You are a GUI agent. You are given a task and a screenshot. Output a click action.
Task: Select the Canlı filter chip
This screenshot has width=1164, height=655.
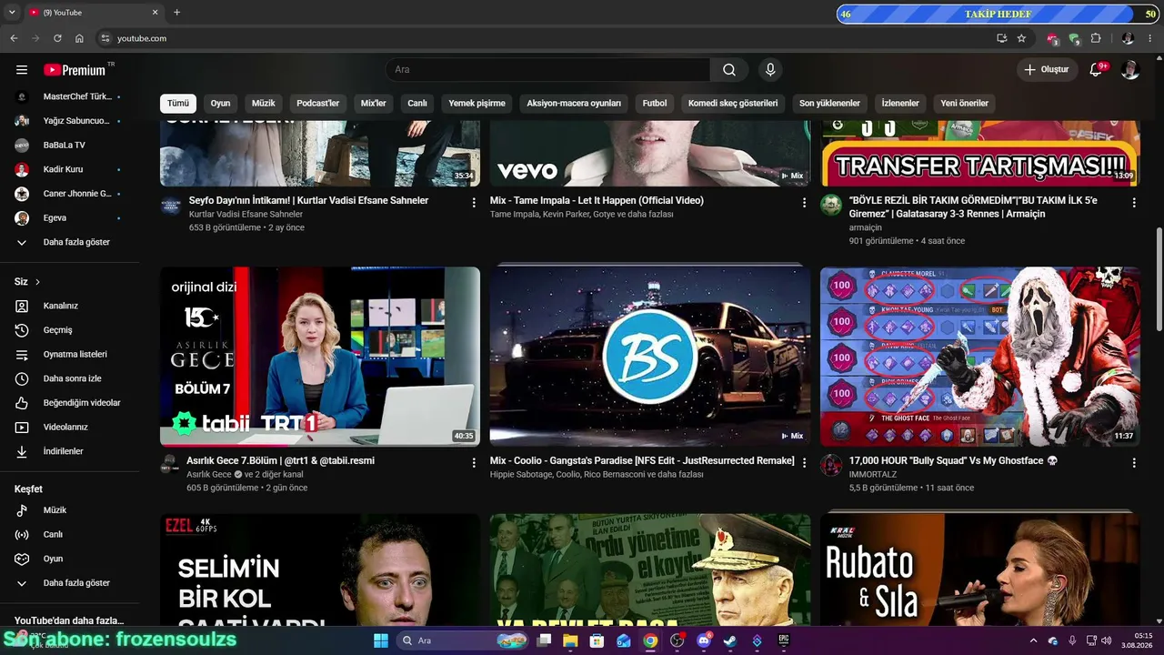(417, 103)
